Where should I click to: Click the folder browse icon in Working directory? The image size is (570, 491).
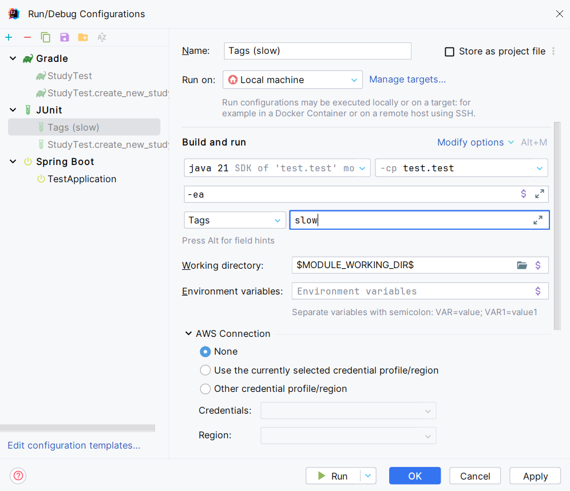pos(522,265)
